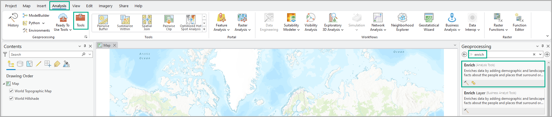Open the Function Editor
552x117 pixels.
tap(519, 22)
